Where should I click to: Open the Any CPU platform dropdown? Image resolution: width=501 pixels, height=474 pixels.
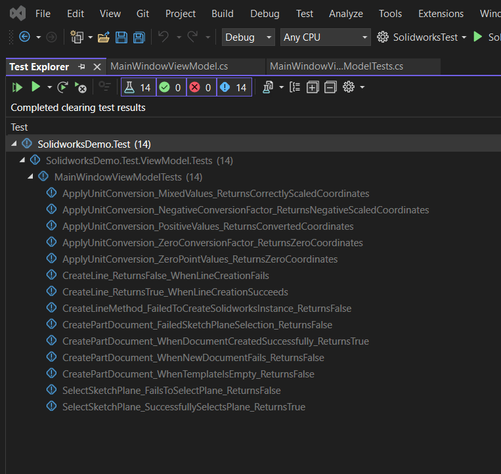[325, 37]
